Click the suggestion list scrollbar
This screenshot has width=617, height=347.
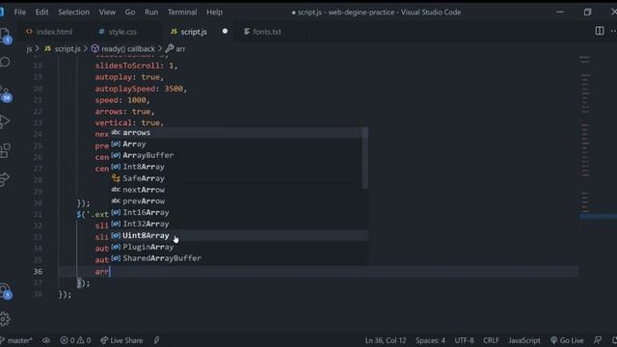click(x=365, y=158)
